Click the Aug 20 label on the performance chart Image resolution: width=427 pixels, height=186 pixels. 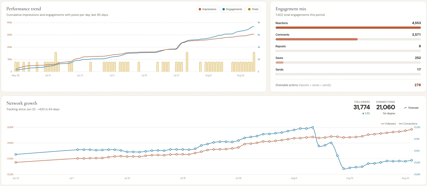point(240,76)
